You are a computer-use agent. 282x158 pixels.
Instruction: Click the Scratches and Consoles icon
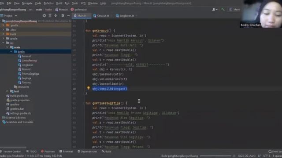click(4, 122)
